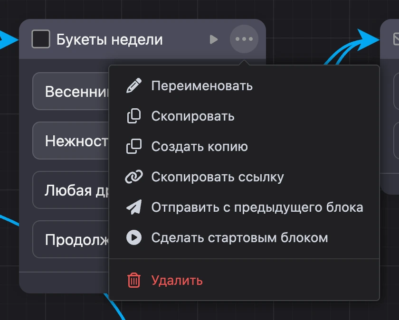Click the Продолж option button
This screenshot has height=320, width=399.
(71, 239)
